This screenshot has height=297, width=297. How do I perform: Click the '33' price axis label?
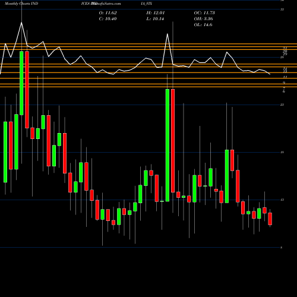click(x=282, y=10)
